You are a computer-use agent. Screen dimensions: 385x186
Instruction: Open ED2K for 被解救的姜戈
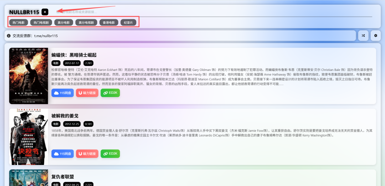110,154
